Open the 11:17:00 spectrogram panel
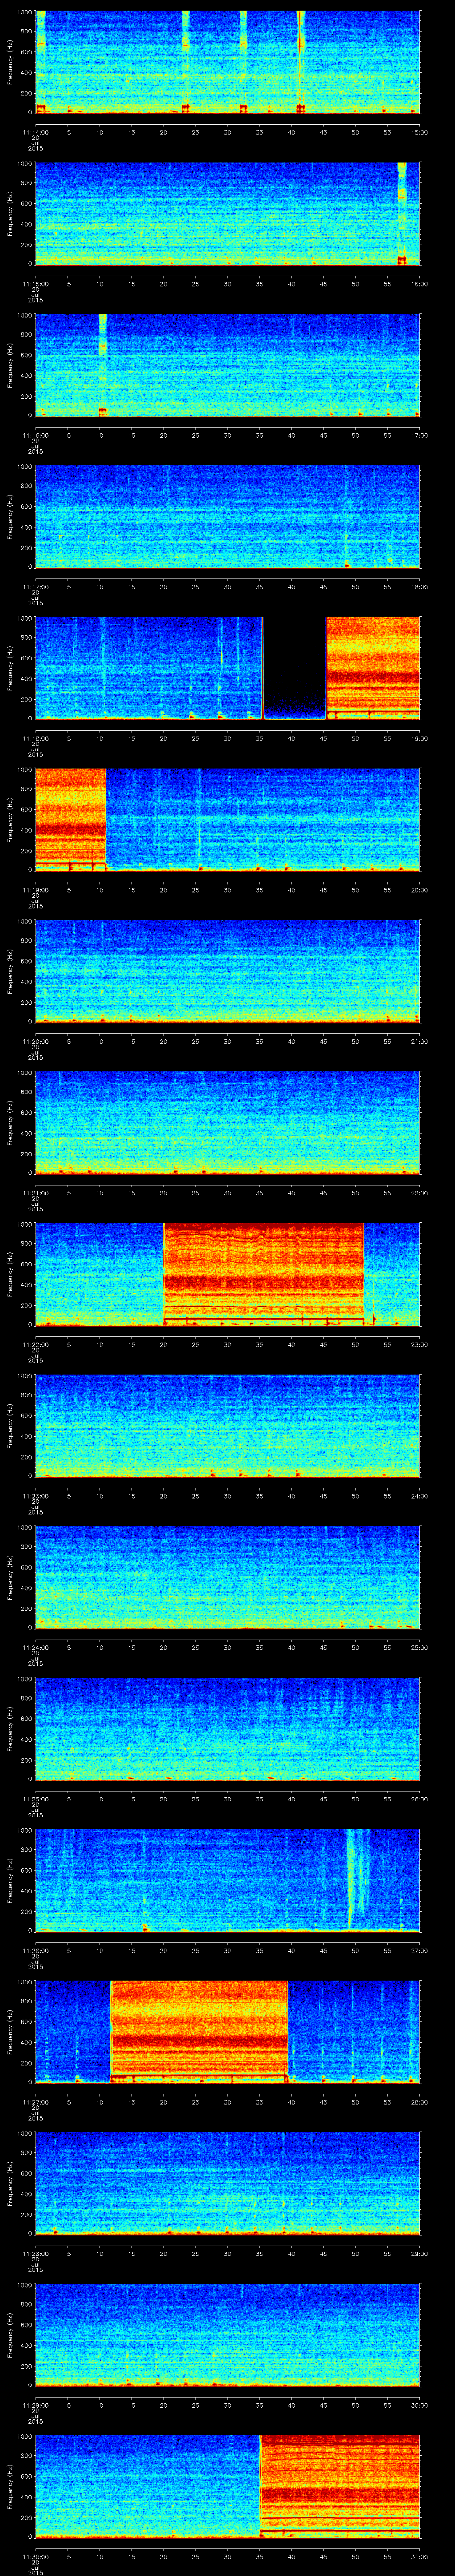This screenshot has width=455, height=2576. (227, 516)
